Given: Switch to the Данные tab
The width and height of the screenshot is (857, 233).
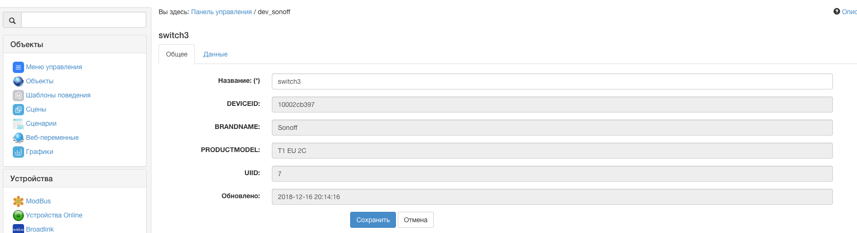Looking at the screenshot, I should click(x=215, y=55).
